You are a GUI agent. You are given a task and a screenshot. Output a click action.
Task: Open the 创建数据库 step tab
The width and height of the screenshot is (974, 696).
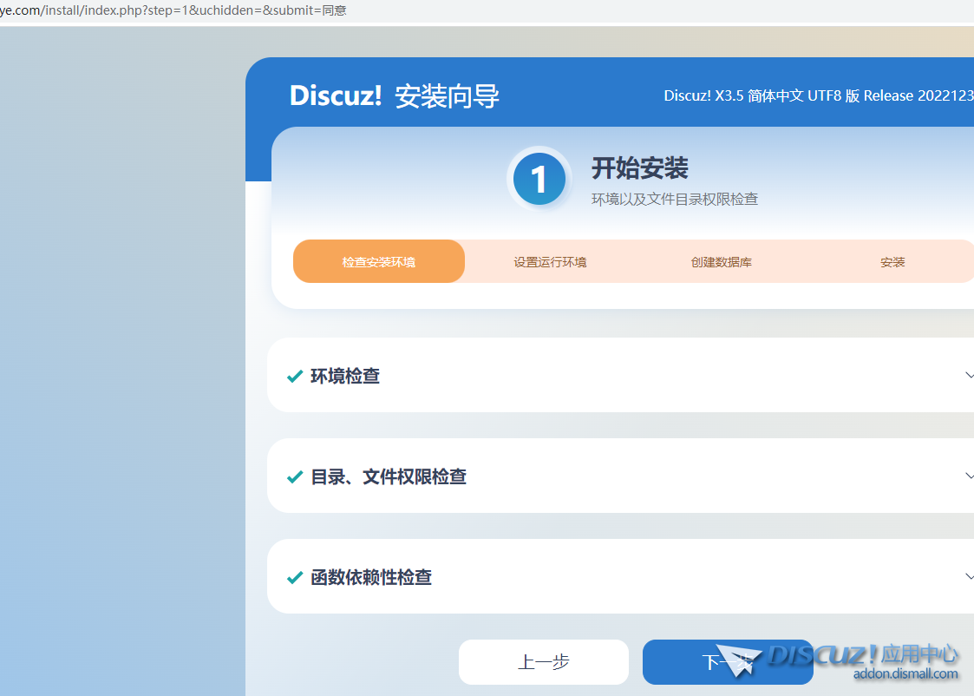pos(721,261)
